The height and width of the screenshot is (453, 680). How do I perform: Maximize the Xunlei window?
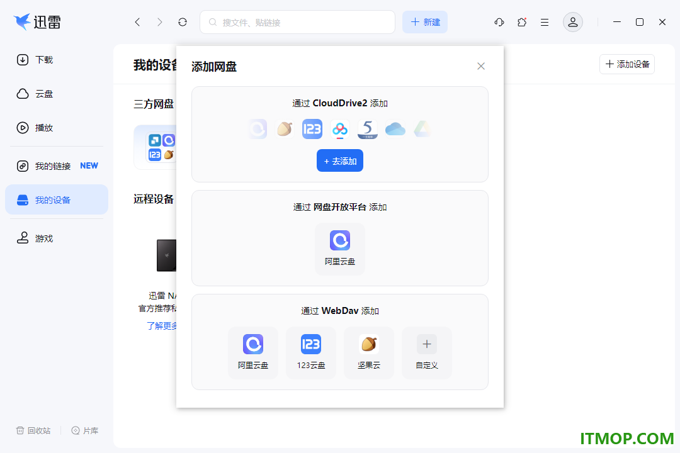coord(640,22)
